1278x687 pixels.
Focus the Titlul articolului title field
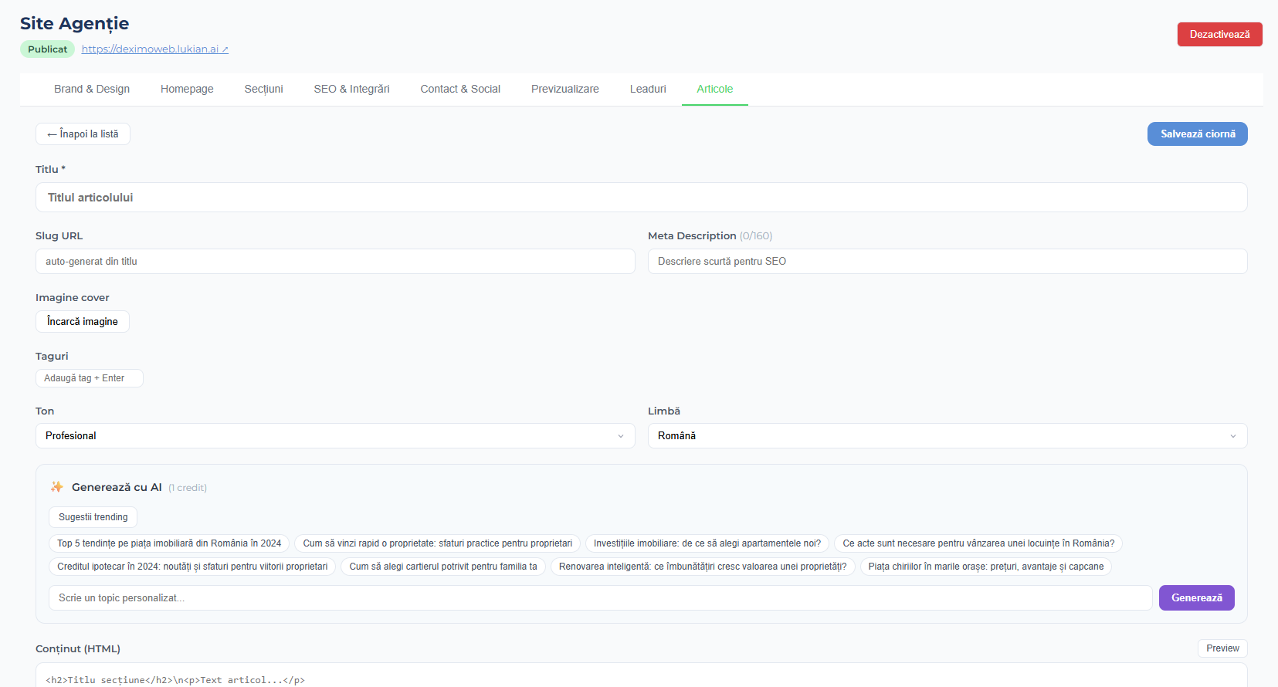click(641, 198)
